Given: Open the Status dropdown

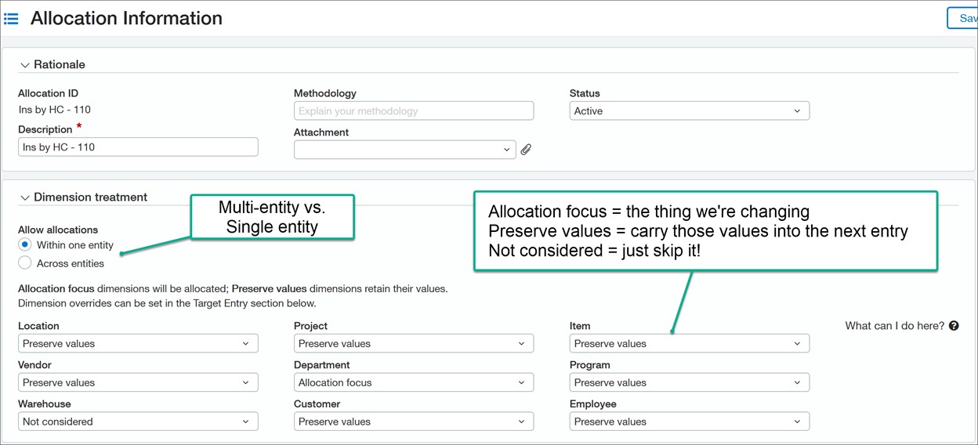Looking at the screenshot, I should [x=690, y=111].
